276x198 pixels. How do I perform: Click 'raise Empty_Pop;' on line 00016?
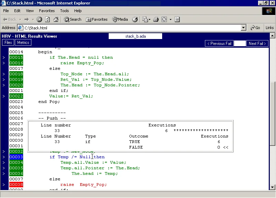pos(82,63)
